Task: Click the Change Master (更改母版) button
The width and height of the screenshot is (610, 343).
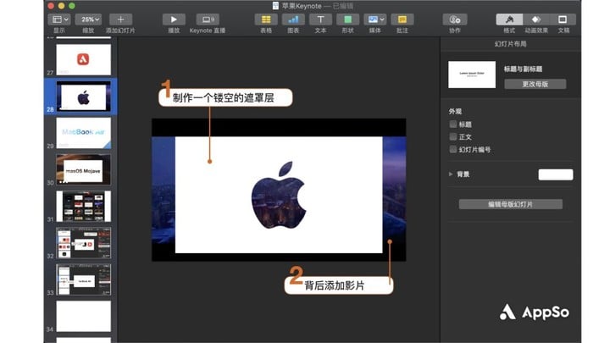Action: pos(535,84)
